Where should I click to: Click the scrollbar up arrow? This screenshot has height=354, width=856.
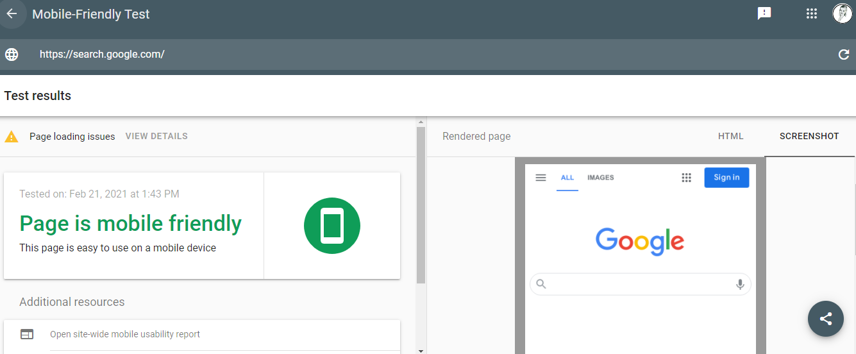421,121
